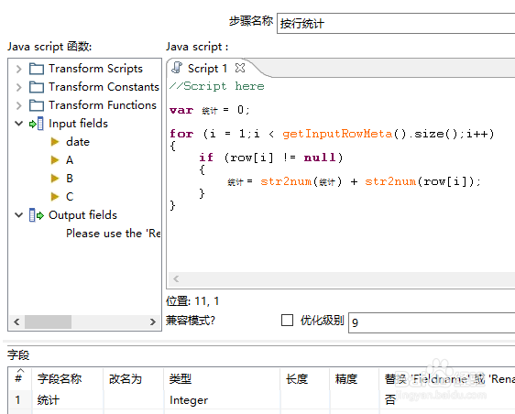The image size is (515, 414).
Task: Click right arrow of function tree scrollbar
Action: (x=152, y=322)
